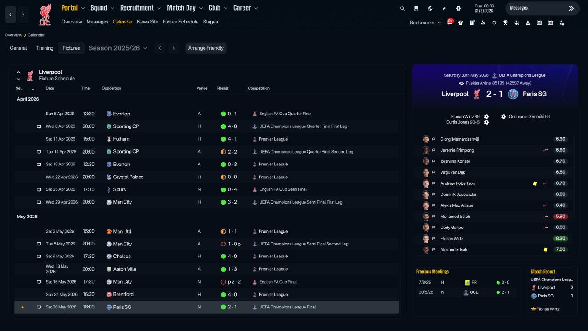The image size is (588, 331).
Task: Open the Career dropdown menu
Action: pyautogui.click(x=246, y=8)
